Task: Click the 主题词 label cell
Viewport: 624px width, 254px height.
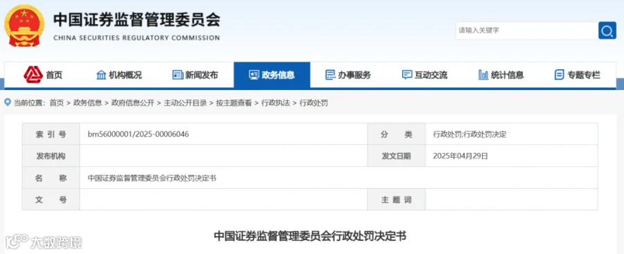Action: click(397, 200)
